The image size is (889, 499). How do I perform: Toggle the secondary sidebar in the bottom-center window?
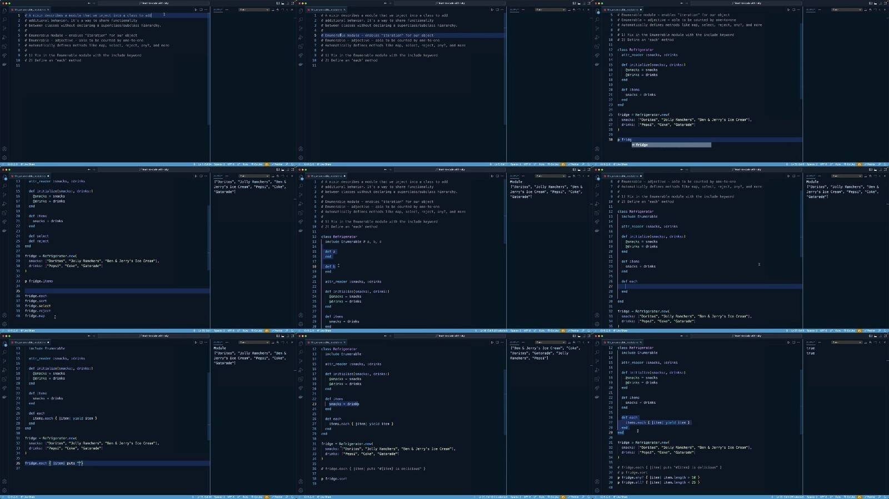pyautogui.click(x=585, y=336)
